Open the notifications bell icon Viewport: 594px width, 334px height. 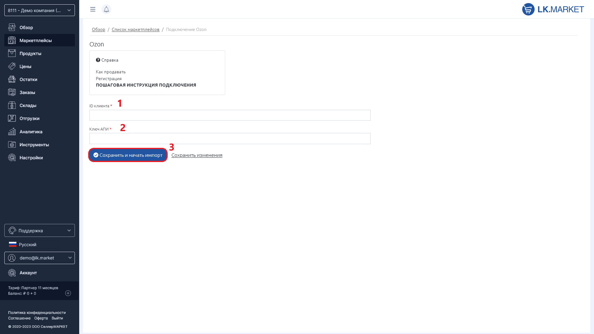106,9
